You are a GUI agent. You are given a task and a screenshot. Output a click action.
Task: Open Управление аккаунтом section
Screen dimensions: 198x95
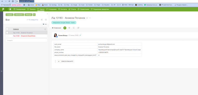click(100, 9)
